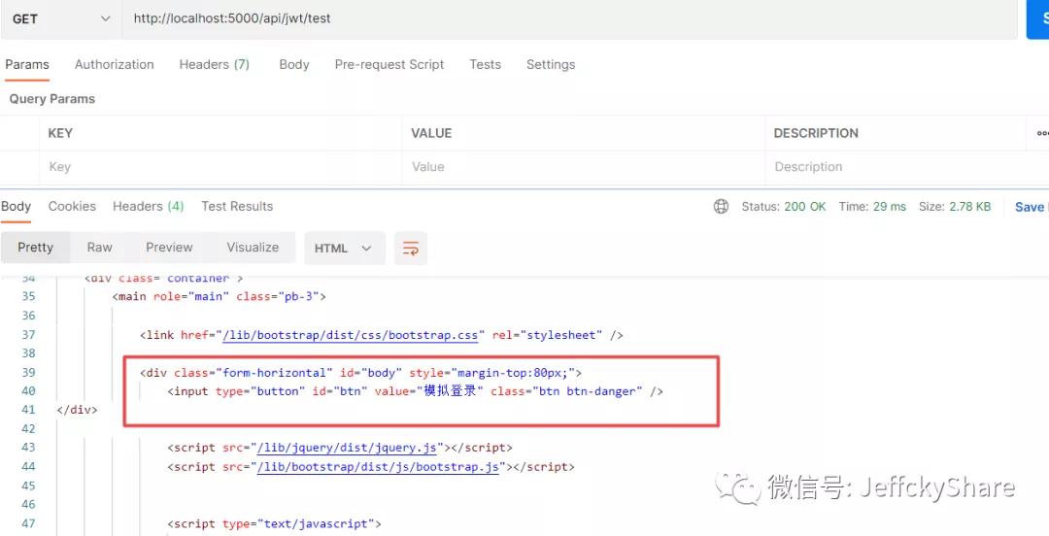Open the bootstrap.css link
This screenshot has height=536, width=1049.
coord(351,335)
